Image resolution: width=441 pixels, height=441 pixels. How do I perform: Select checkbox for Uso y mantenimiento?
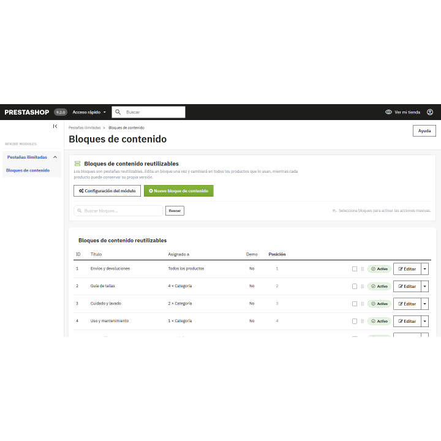(x=355, y=321)
